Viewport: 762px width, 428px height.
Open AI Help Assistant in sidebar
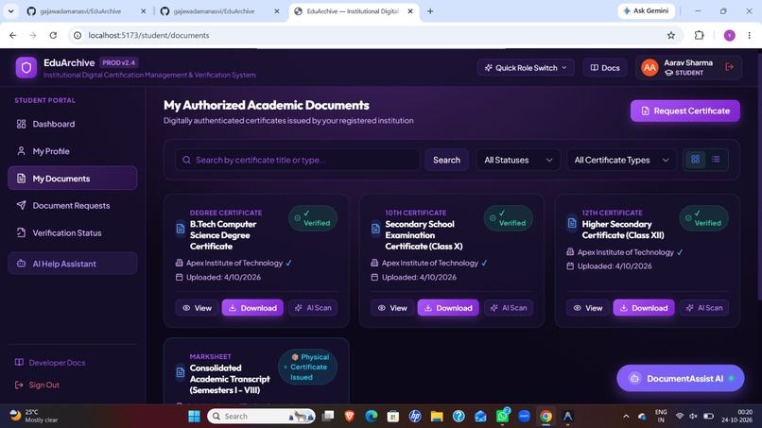(x=73, y=264)
